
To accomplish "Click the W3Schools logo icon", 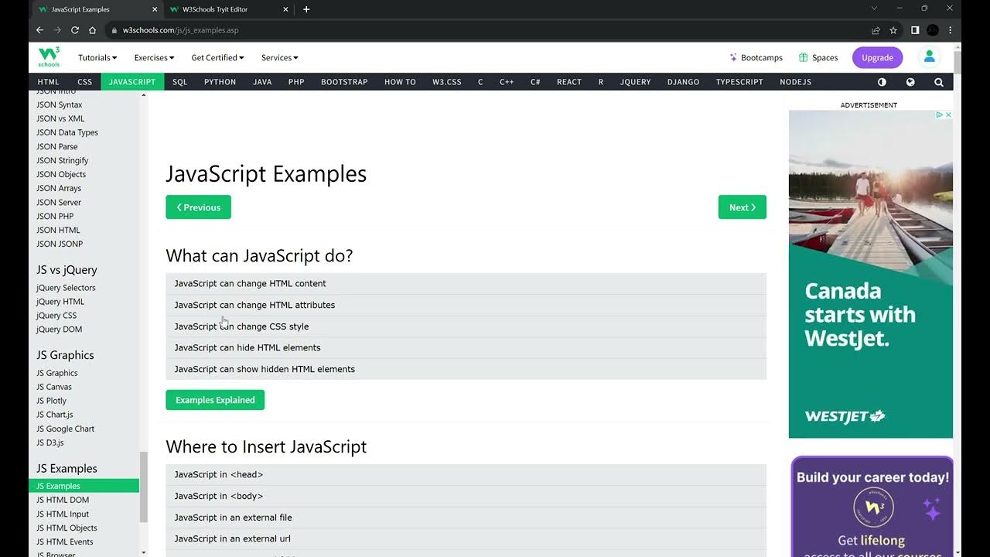I will click(x=49, y=56).
